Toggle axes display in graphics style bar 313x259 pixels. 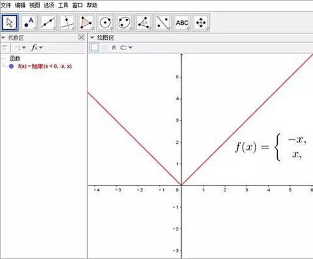pos(95,48)
